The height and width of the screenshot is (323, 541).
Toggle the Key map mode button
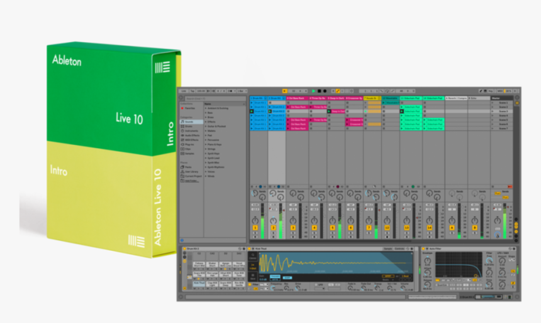(490, 91)
